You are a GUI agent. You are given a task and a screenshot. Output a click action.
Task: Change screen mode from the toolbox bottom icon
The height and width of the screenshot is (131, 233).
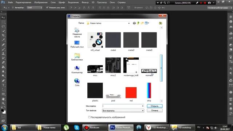click(x=3, y=121)
